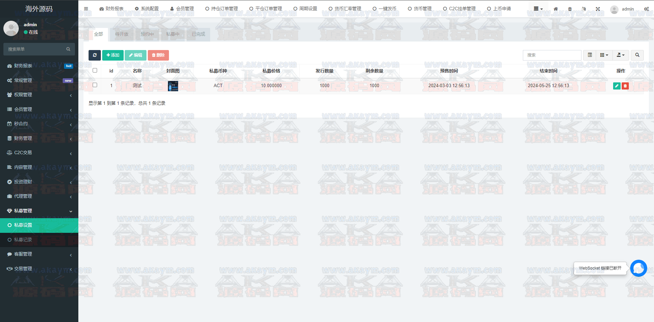Open the export data dropdown
Screen dimensions: 654x322
tap(621, 55)
